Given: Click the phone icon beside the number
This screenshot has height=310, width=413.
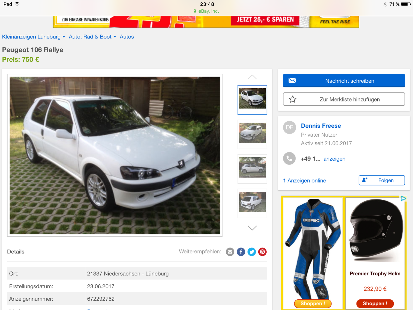Looking at the screenshot, I should 289,159.
